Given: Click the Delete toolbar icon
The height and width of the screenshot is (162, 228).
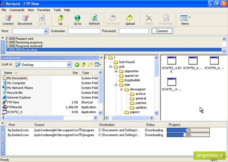Looking at the screenshot, I should 149,20.
